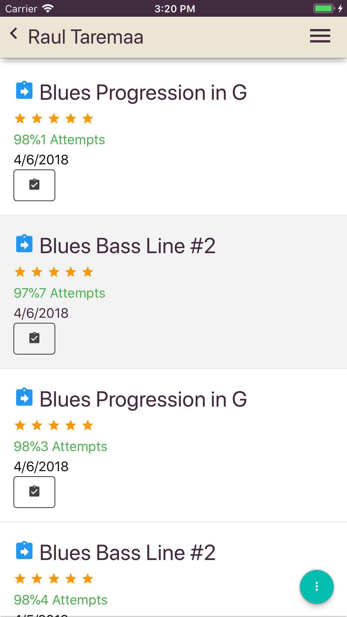Click the 98% 4 Attempts score text
347x617 pixels.
point(61,600)
